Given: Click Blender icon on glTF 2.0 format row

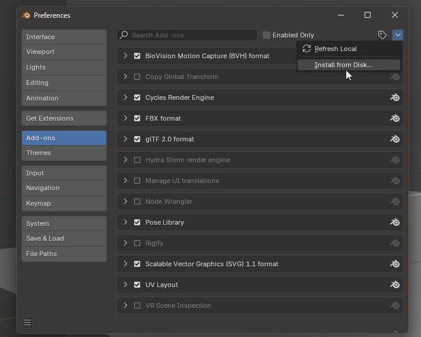Looking at the screenshot, I should tap(395, 139).
